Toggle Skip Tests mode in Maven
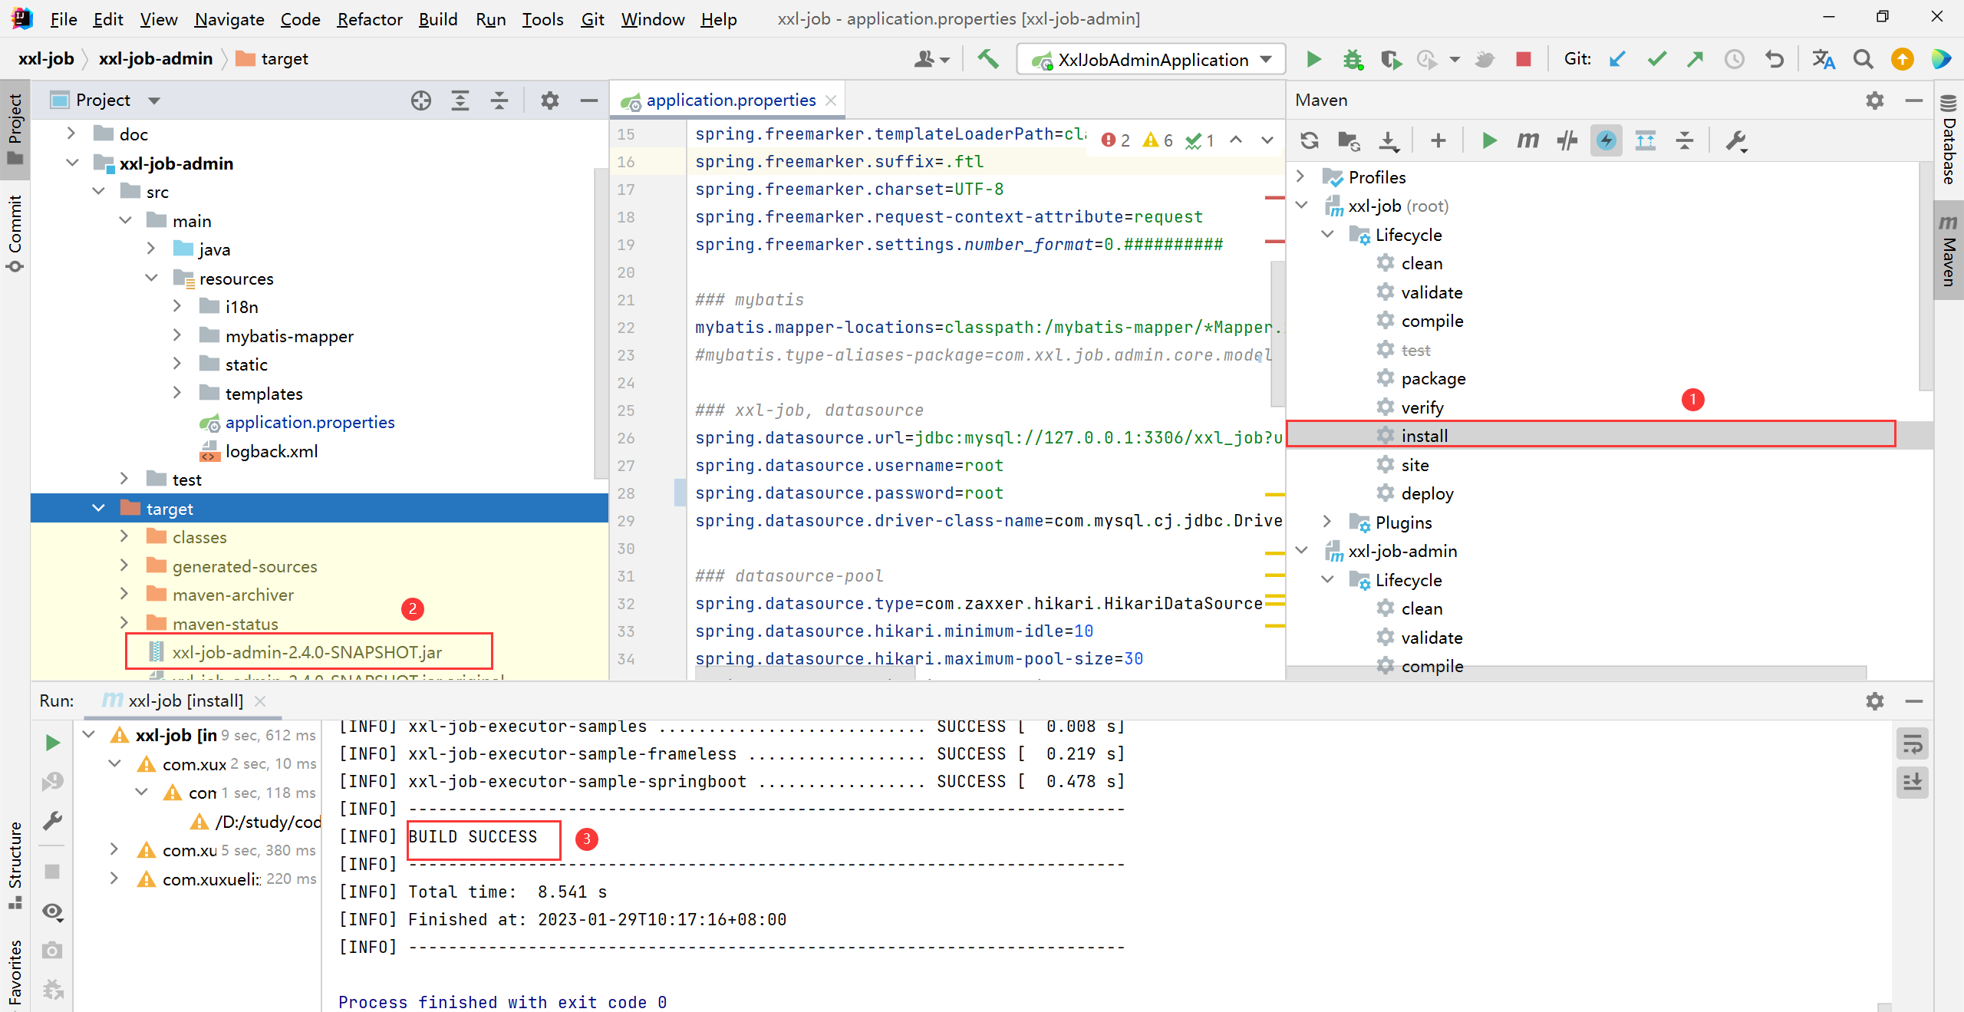 (x=1606, y=140)
